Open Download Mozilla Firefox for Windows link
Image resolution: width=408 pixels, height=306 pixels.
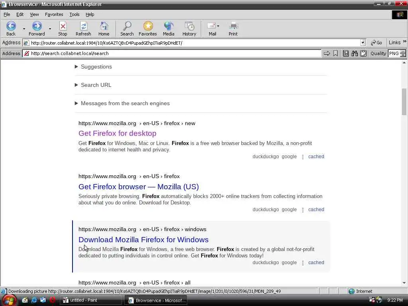click(143, 239)
